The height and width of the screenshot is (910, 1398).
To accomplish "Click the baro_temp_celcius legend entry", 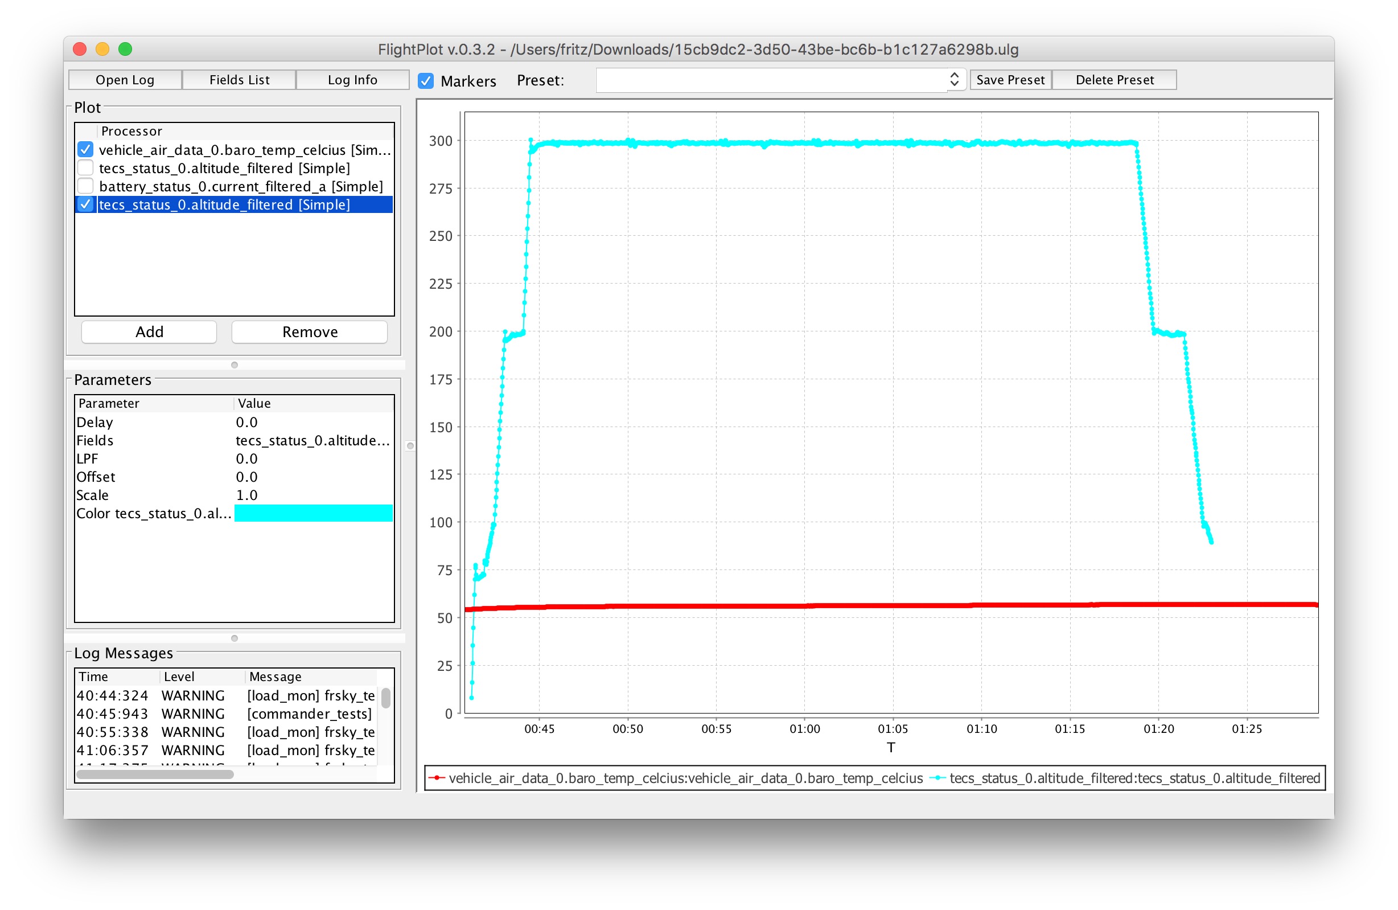I will pos(676,778).
